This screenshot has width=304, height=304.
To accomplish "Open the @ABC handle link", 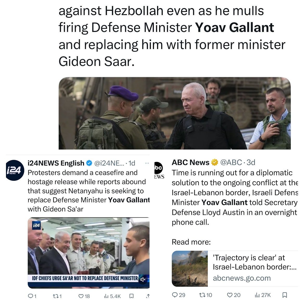I will [x=231, y=162].
